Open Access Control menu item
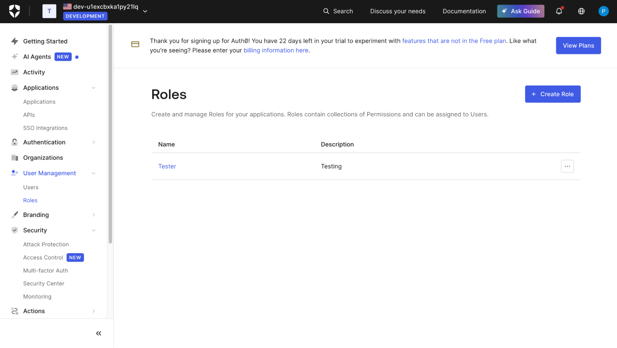This screenshot has width=617, height=348. [x=43, y=258]
